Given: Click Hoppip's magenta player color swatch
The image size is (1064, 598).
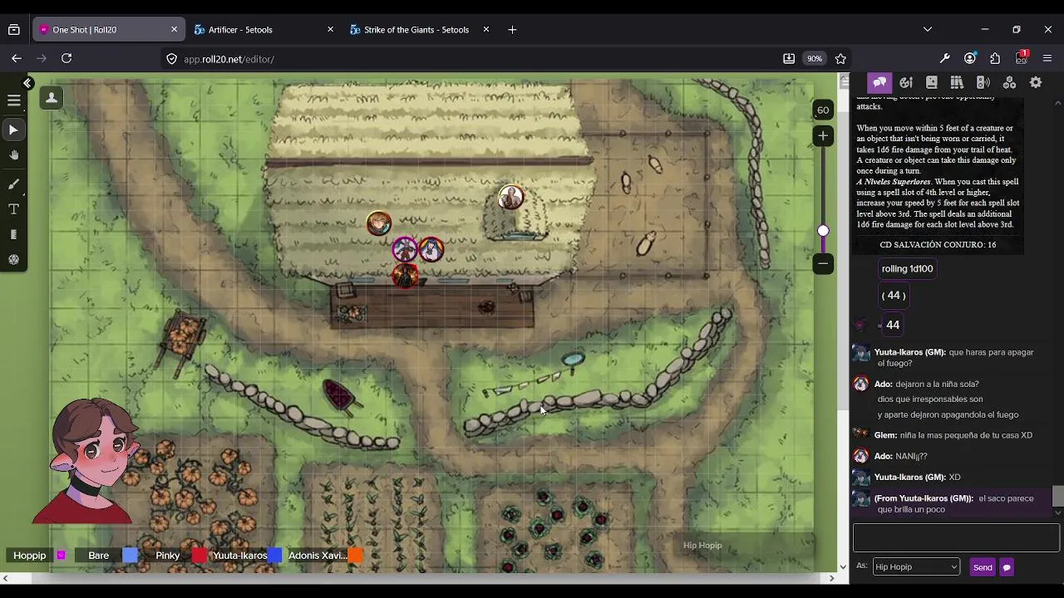Looking at the screenshot, I should pyautogui.click(x=61, y=556).
